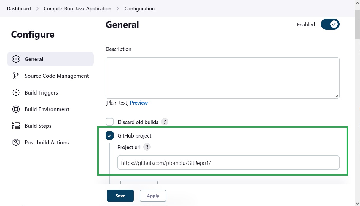Image resolution: width=360 pixels, height=206 pixels.
Task: Click the Build Steps list icon
Action: [16, 126]
